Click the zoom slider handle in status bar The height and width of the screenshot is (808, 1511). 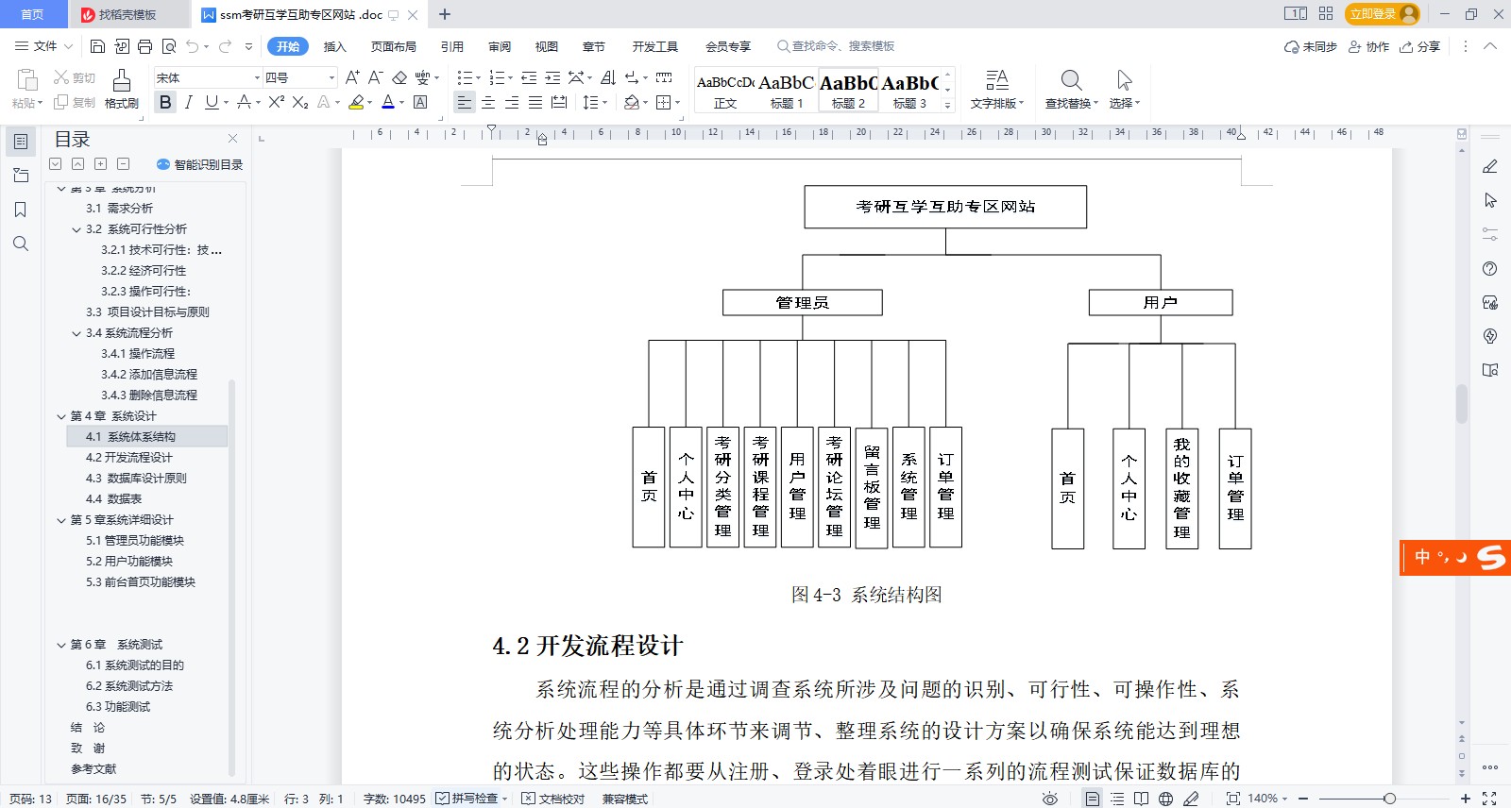[1389, 799]
